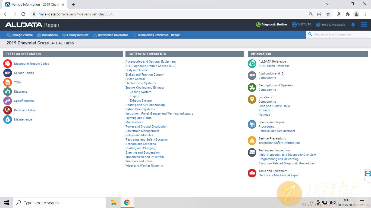Click the Service Tables icon
Image resolution: width=371 pixels, height=208 pixels.
(8, 73)
